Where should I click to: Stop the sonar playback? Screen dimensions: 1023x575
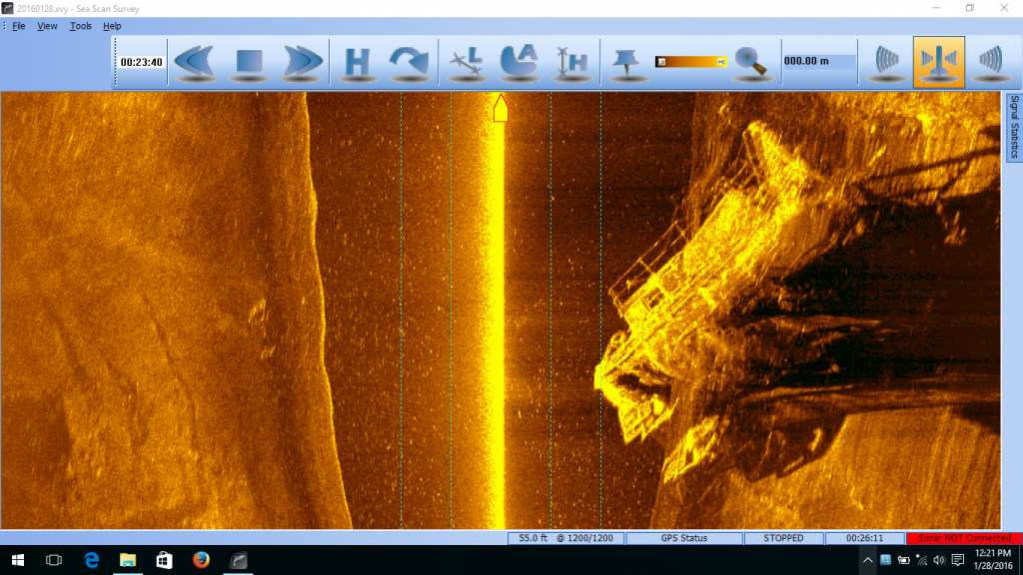coord(248,62)
